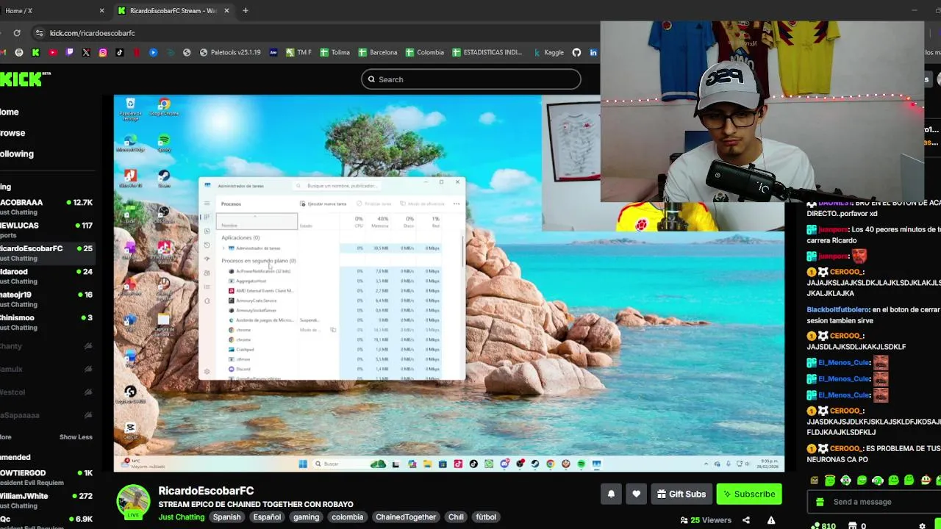Select the colombia tag

348,517
